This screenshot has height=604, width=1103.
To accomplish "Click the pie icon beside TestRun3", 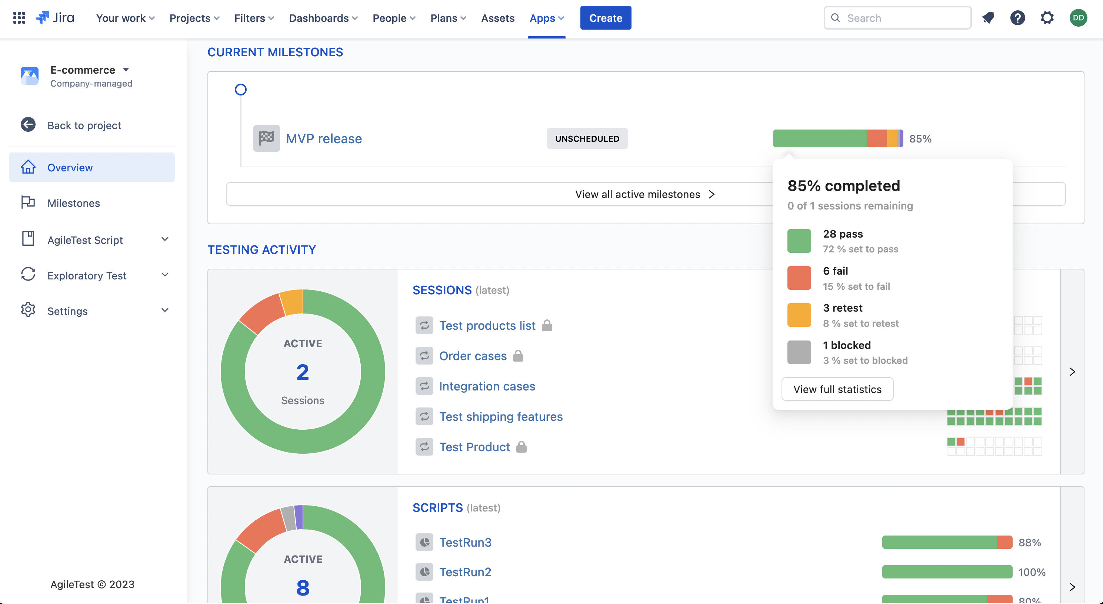I will [424, 543].
